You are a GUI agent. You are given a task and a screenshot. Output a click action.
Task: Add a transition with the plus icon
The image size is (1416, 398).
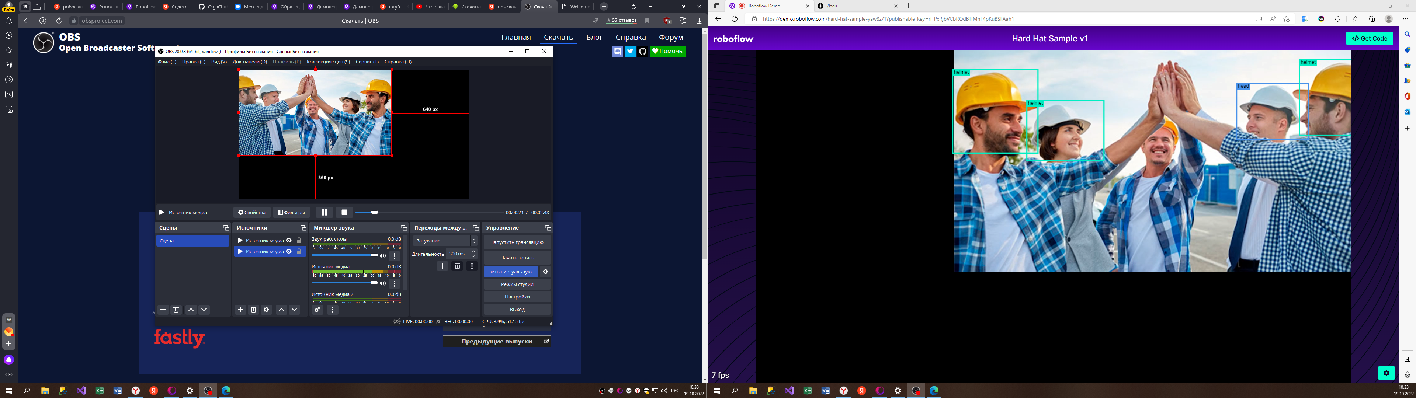coord(442,266)
